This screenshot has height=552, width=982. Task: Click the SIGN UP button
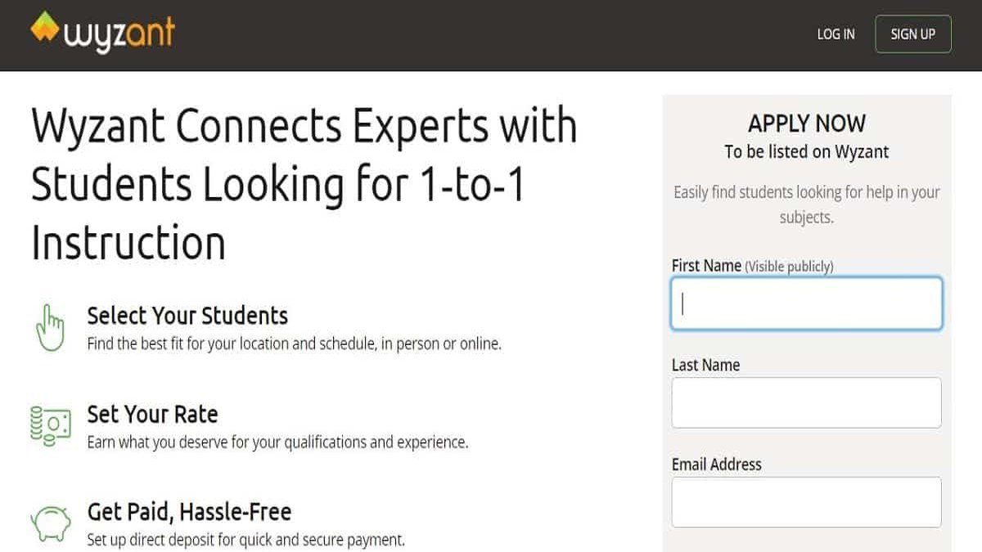coord(912,34)
